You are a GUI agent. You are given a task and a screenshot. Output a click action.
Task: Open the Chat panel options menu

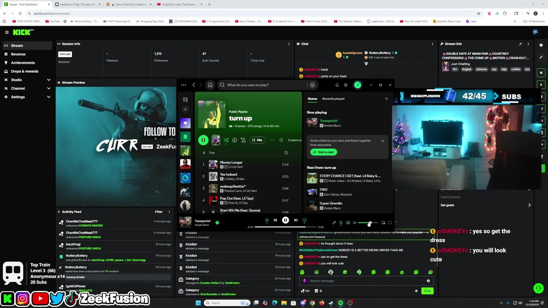(432, 44)
